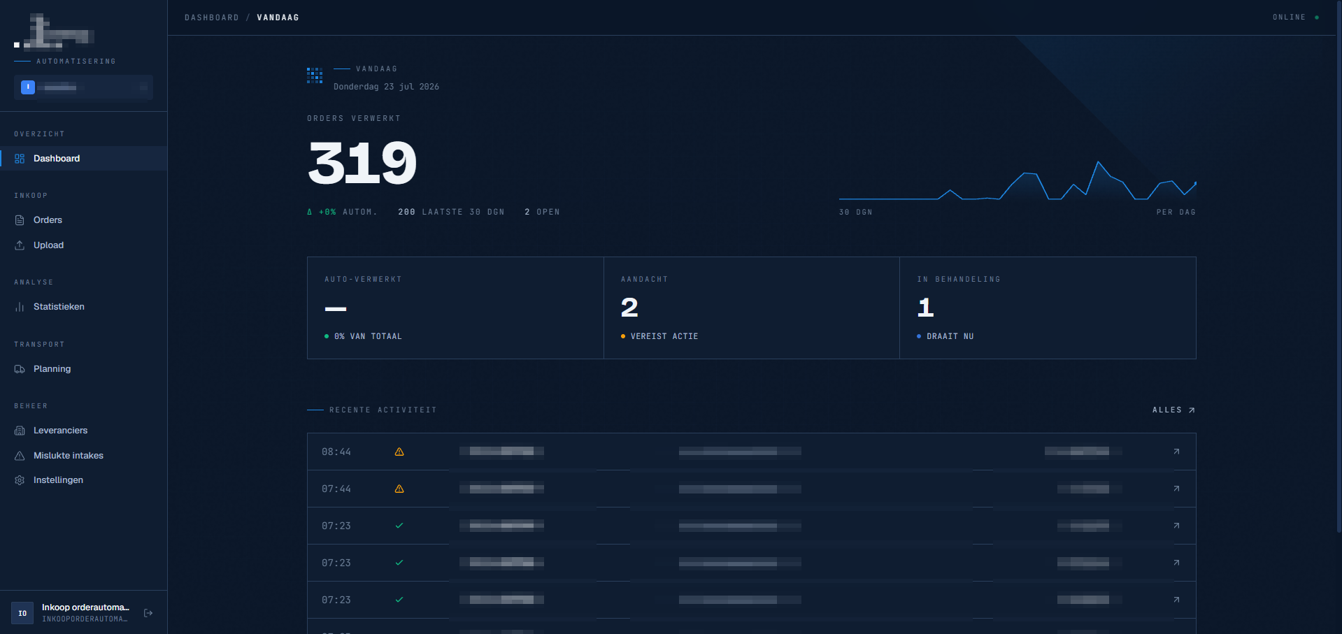Open Planning under Transport
This screenshot has height=634, width=1342.
coord(83,369)
